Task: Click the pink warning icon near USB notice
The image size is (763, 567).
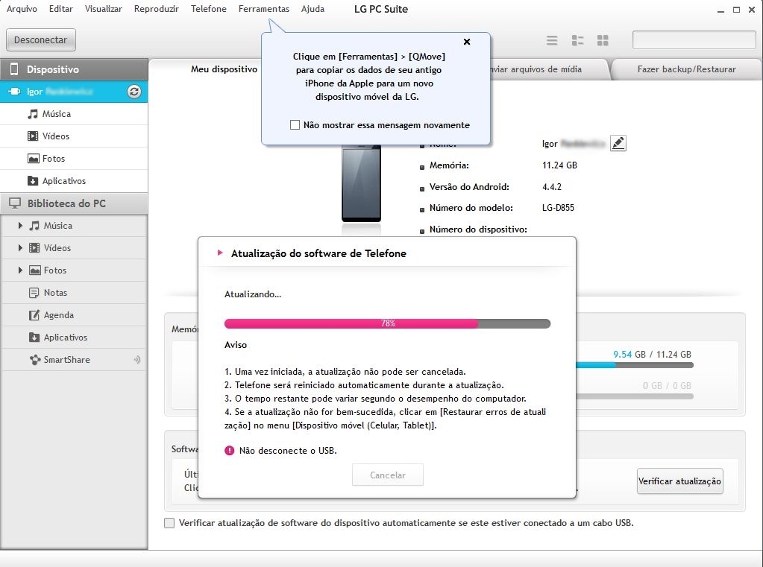Action: pos(229,451)
